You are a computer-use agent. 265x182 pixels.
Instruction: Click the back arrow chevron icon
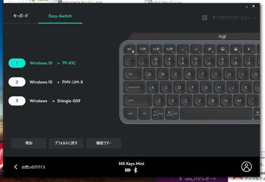(16, 167)
